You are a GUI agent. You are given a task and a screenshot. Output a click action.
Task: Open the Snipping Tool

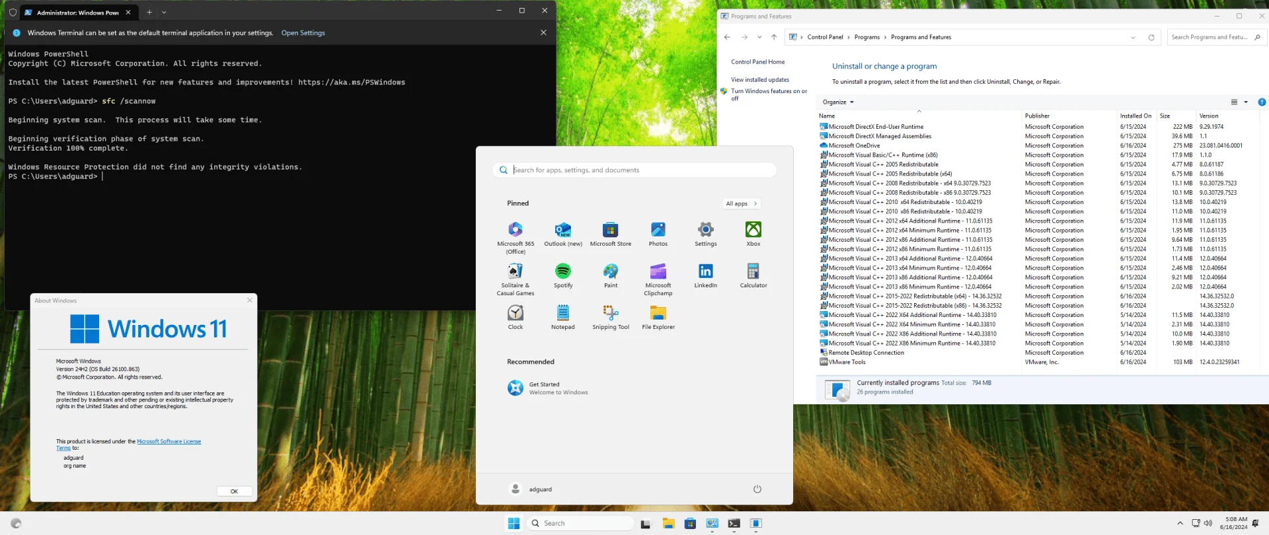[x=611, y=318]
